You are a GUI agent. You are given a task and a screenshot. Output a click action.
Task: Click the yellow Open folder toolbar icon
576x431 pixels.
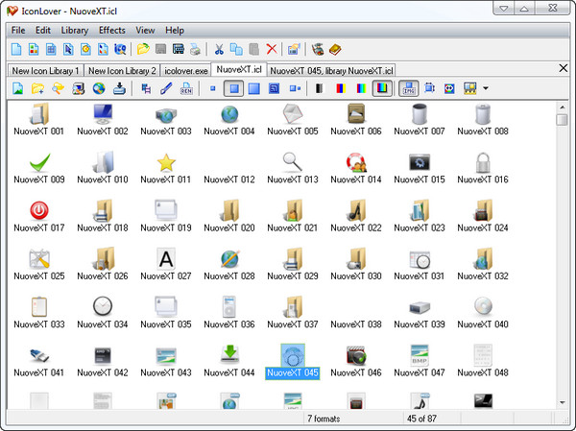click(x=144, y=49)
